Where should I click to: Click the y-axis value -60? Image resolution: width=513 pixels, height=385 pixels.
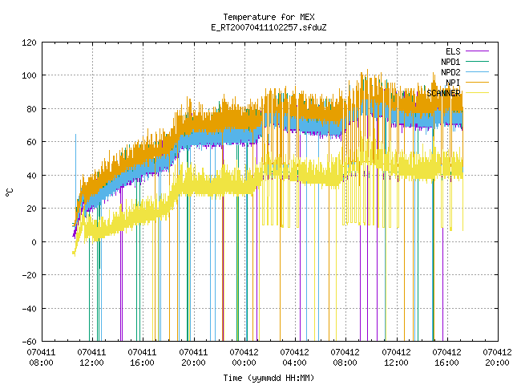(x=29, y=342)
